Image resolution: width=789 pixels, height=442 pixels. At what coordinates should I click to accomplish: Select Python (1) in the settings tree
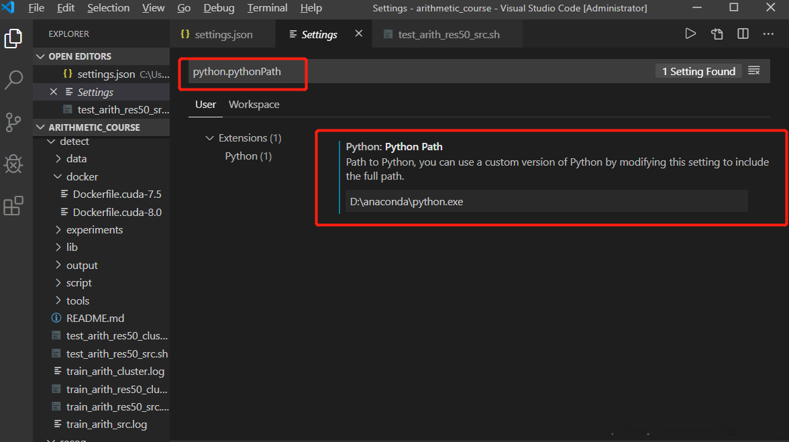coord(248,156)
